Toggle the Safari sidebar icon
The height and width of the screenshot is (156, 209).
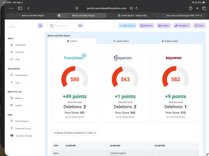[x=20, y=8]
